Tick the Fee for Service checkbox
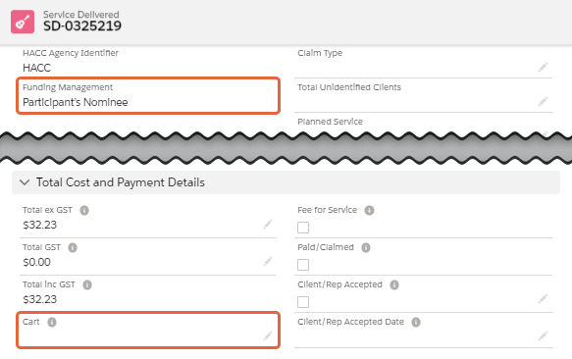The image size is (572, 359). pos(303,228)
